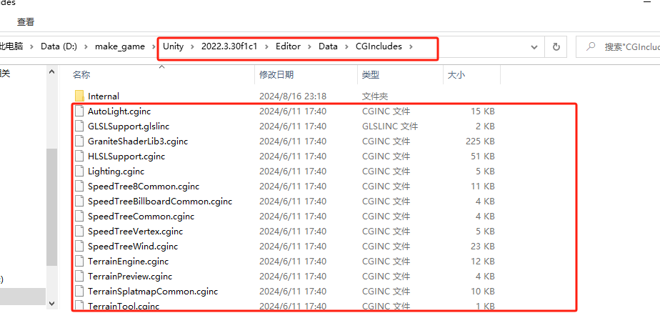Select the SpeedTree8Common.cginc file icon
This screenshot has height=313, width=660.
pyautogui.click(x=79, y=187)
